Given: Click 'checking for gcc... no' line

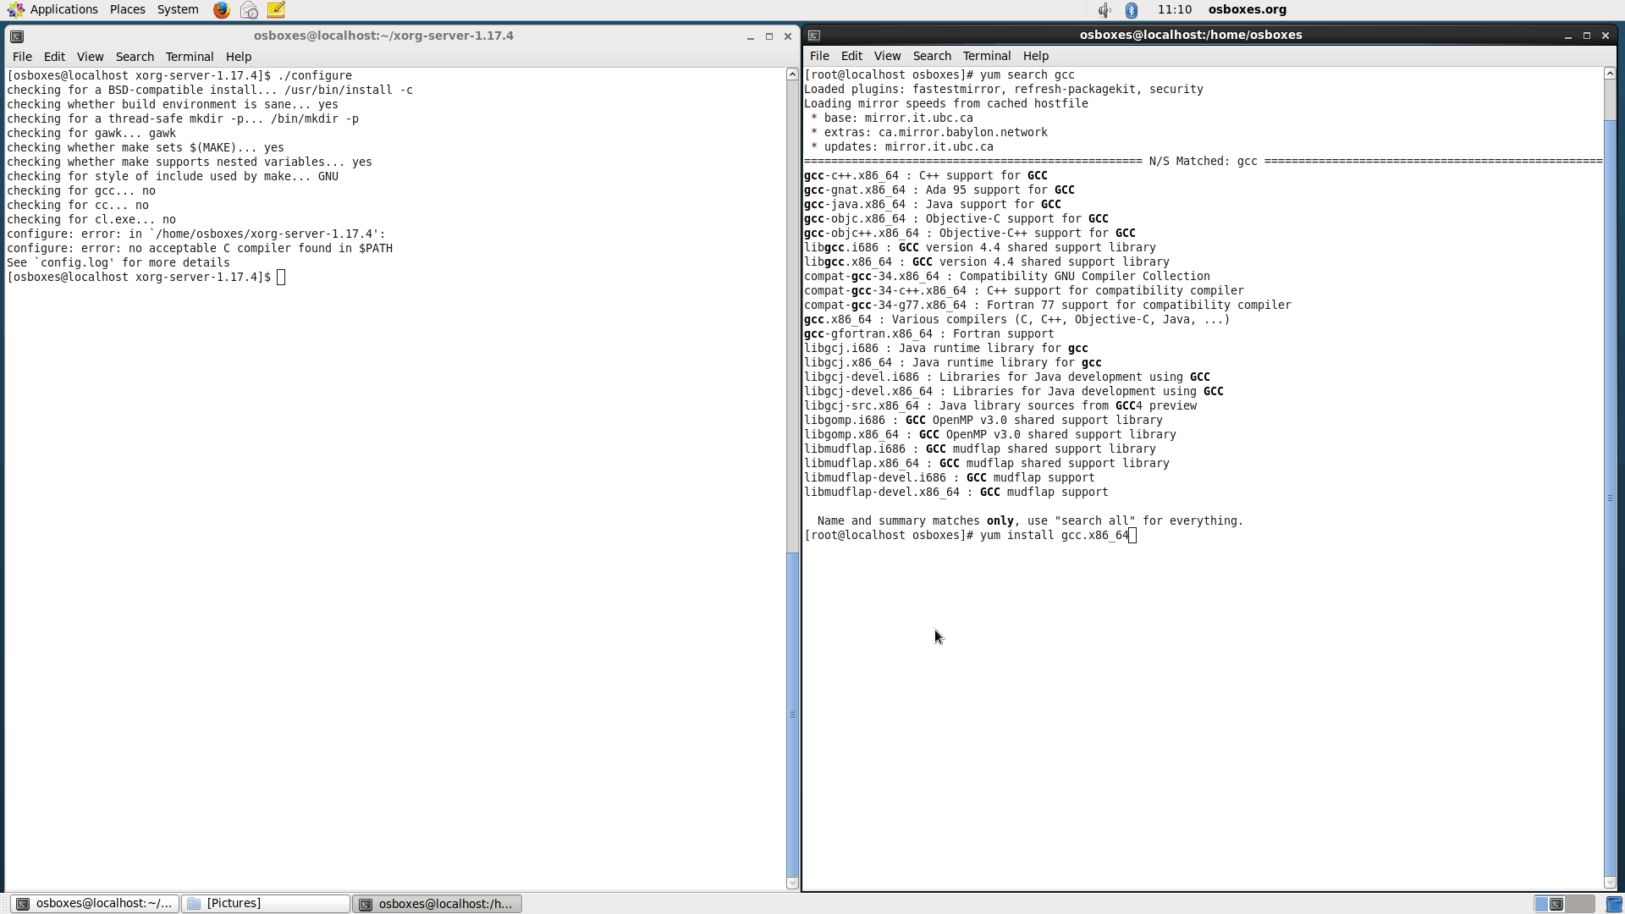Looking at the screenshot, I should coord(81,191).
